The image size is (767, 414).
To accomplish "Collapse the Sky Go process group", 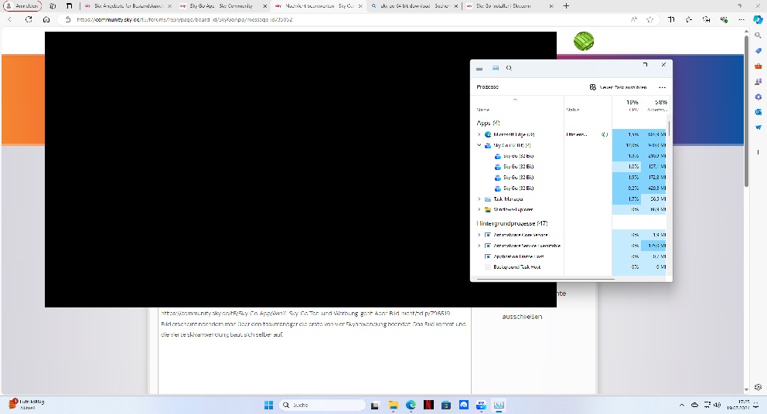I will pos(479,145).
